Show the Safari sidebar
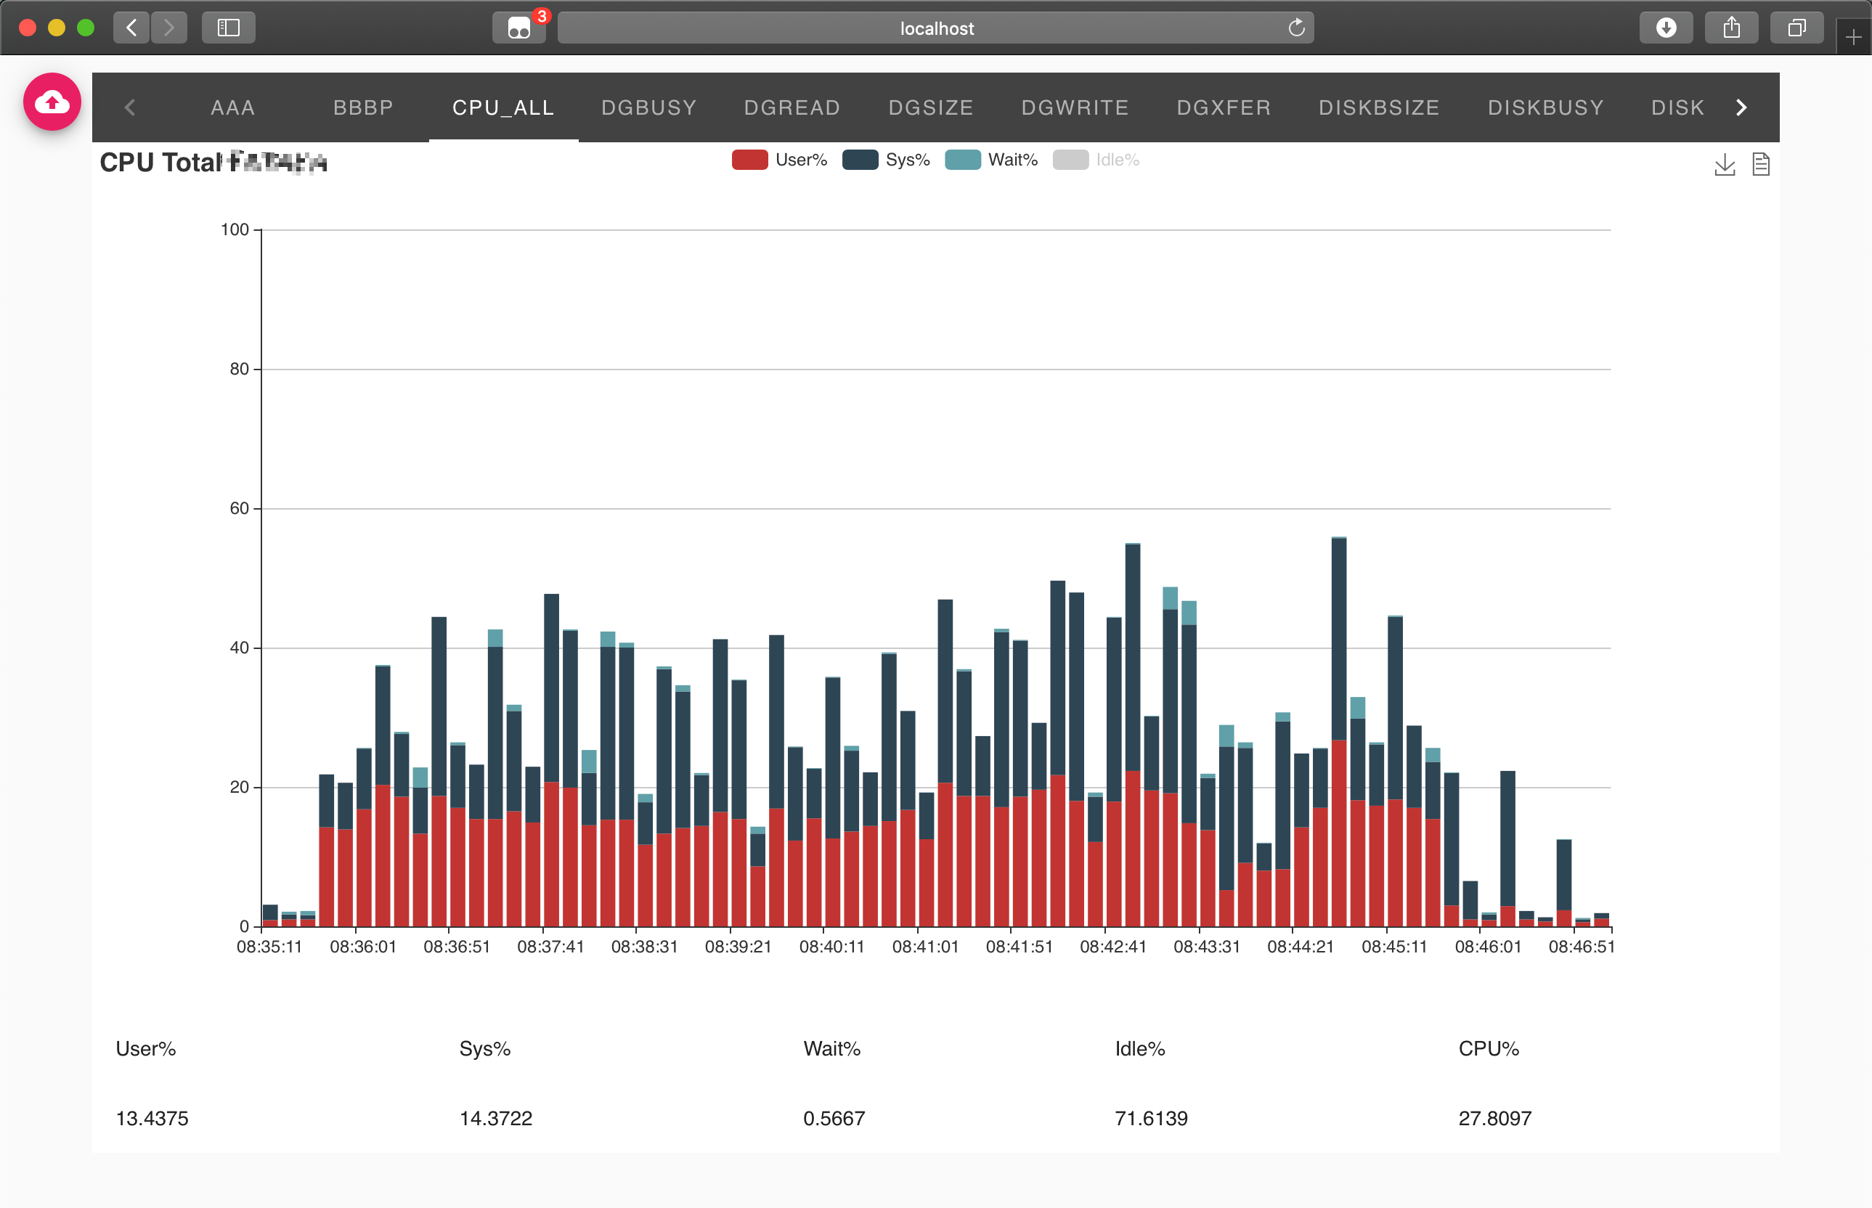 pos(228,28)
